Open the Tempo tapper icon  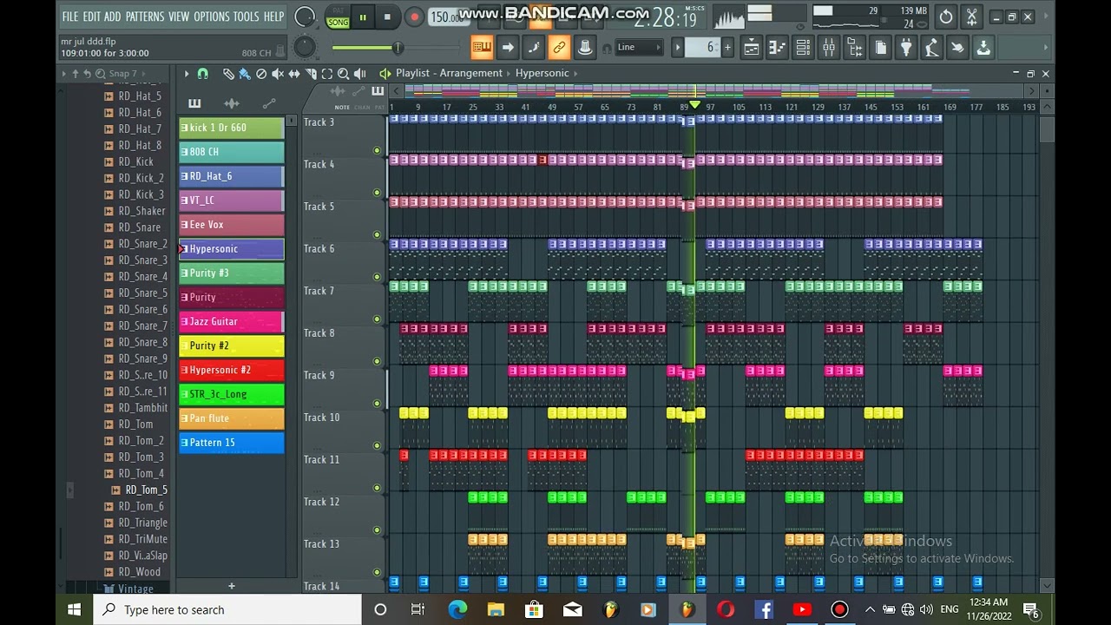[932, 48]
